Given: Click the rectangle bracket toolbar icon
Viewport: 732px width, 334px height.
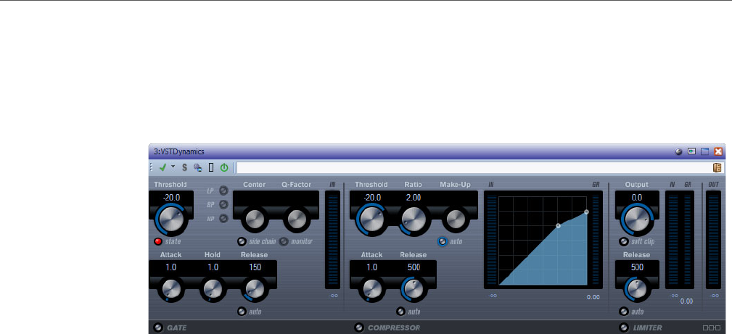Looking at the screenshot, I should point(211,167).
